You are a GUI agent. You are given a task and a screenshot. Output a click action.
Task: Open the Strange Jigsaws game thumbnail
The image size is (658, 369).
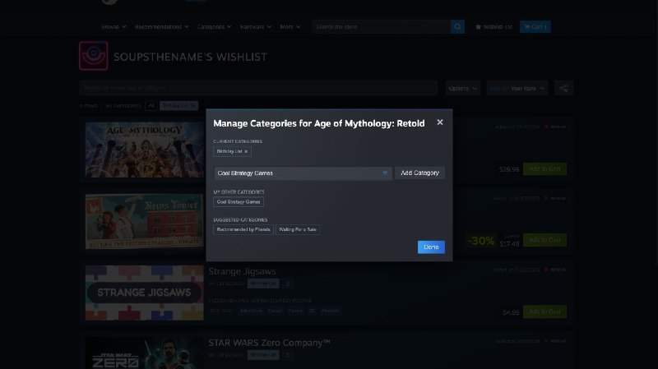coord(145,293)
